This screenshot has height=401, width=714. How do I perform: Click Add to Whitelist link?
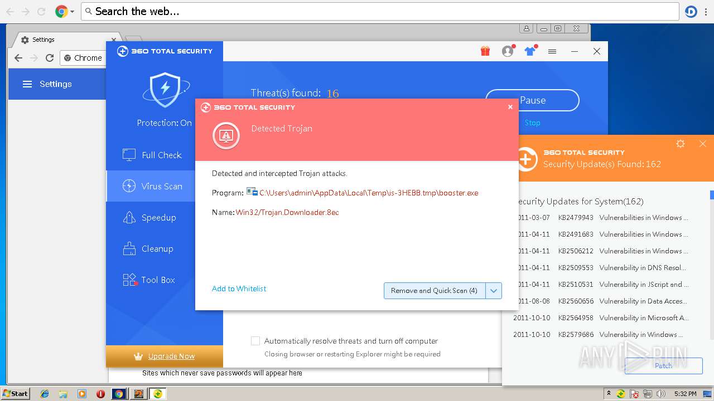pyautogui.click(x=239, y=288)
